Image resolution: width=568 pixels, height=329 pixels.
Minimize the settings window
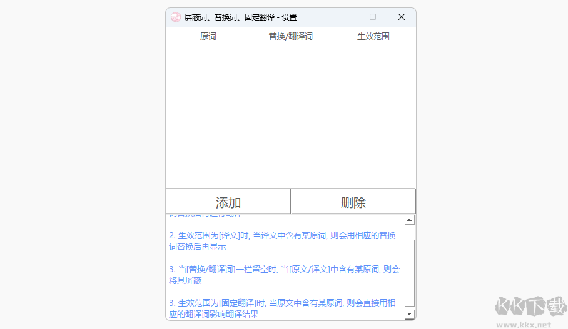coord(345,17)
